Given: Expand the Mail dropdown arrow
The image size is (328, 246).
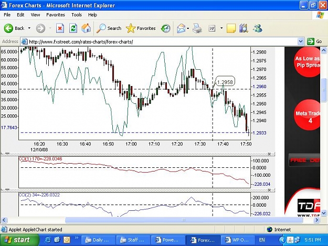Looking at the screenshot, I should click(x=188, y=28).
